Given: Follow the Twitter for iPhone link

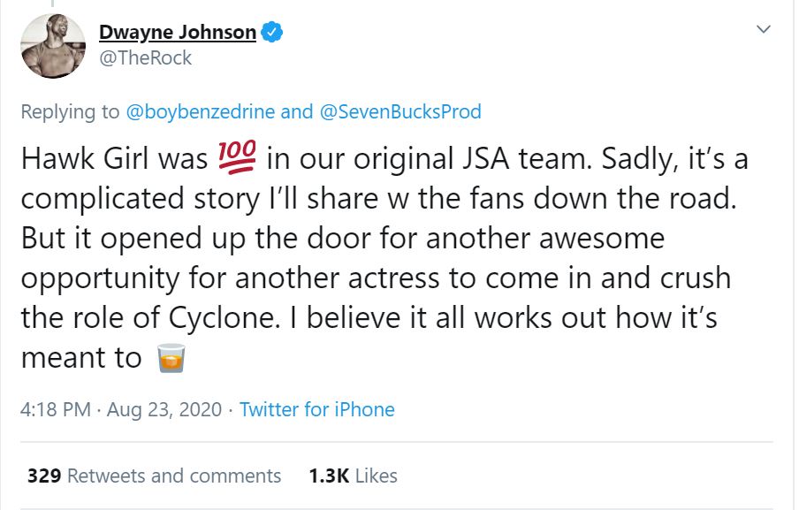Looking at the screenshot, I should coord(316,409).
